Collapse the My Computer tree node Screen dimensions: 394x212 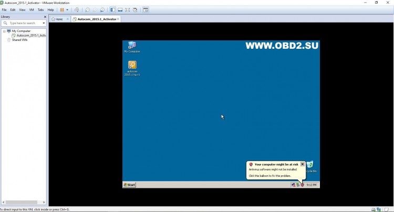coord(4,31)
